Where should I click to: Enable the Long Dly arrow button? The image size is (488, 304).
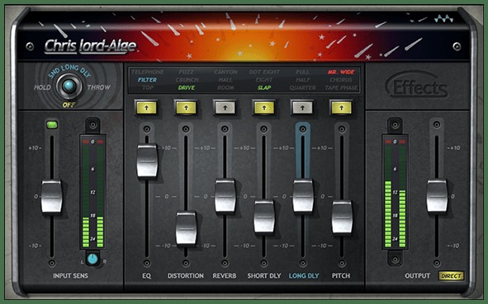[302, 108]
